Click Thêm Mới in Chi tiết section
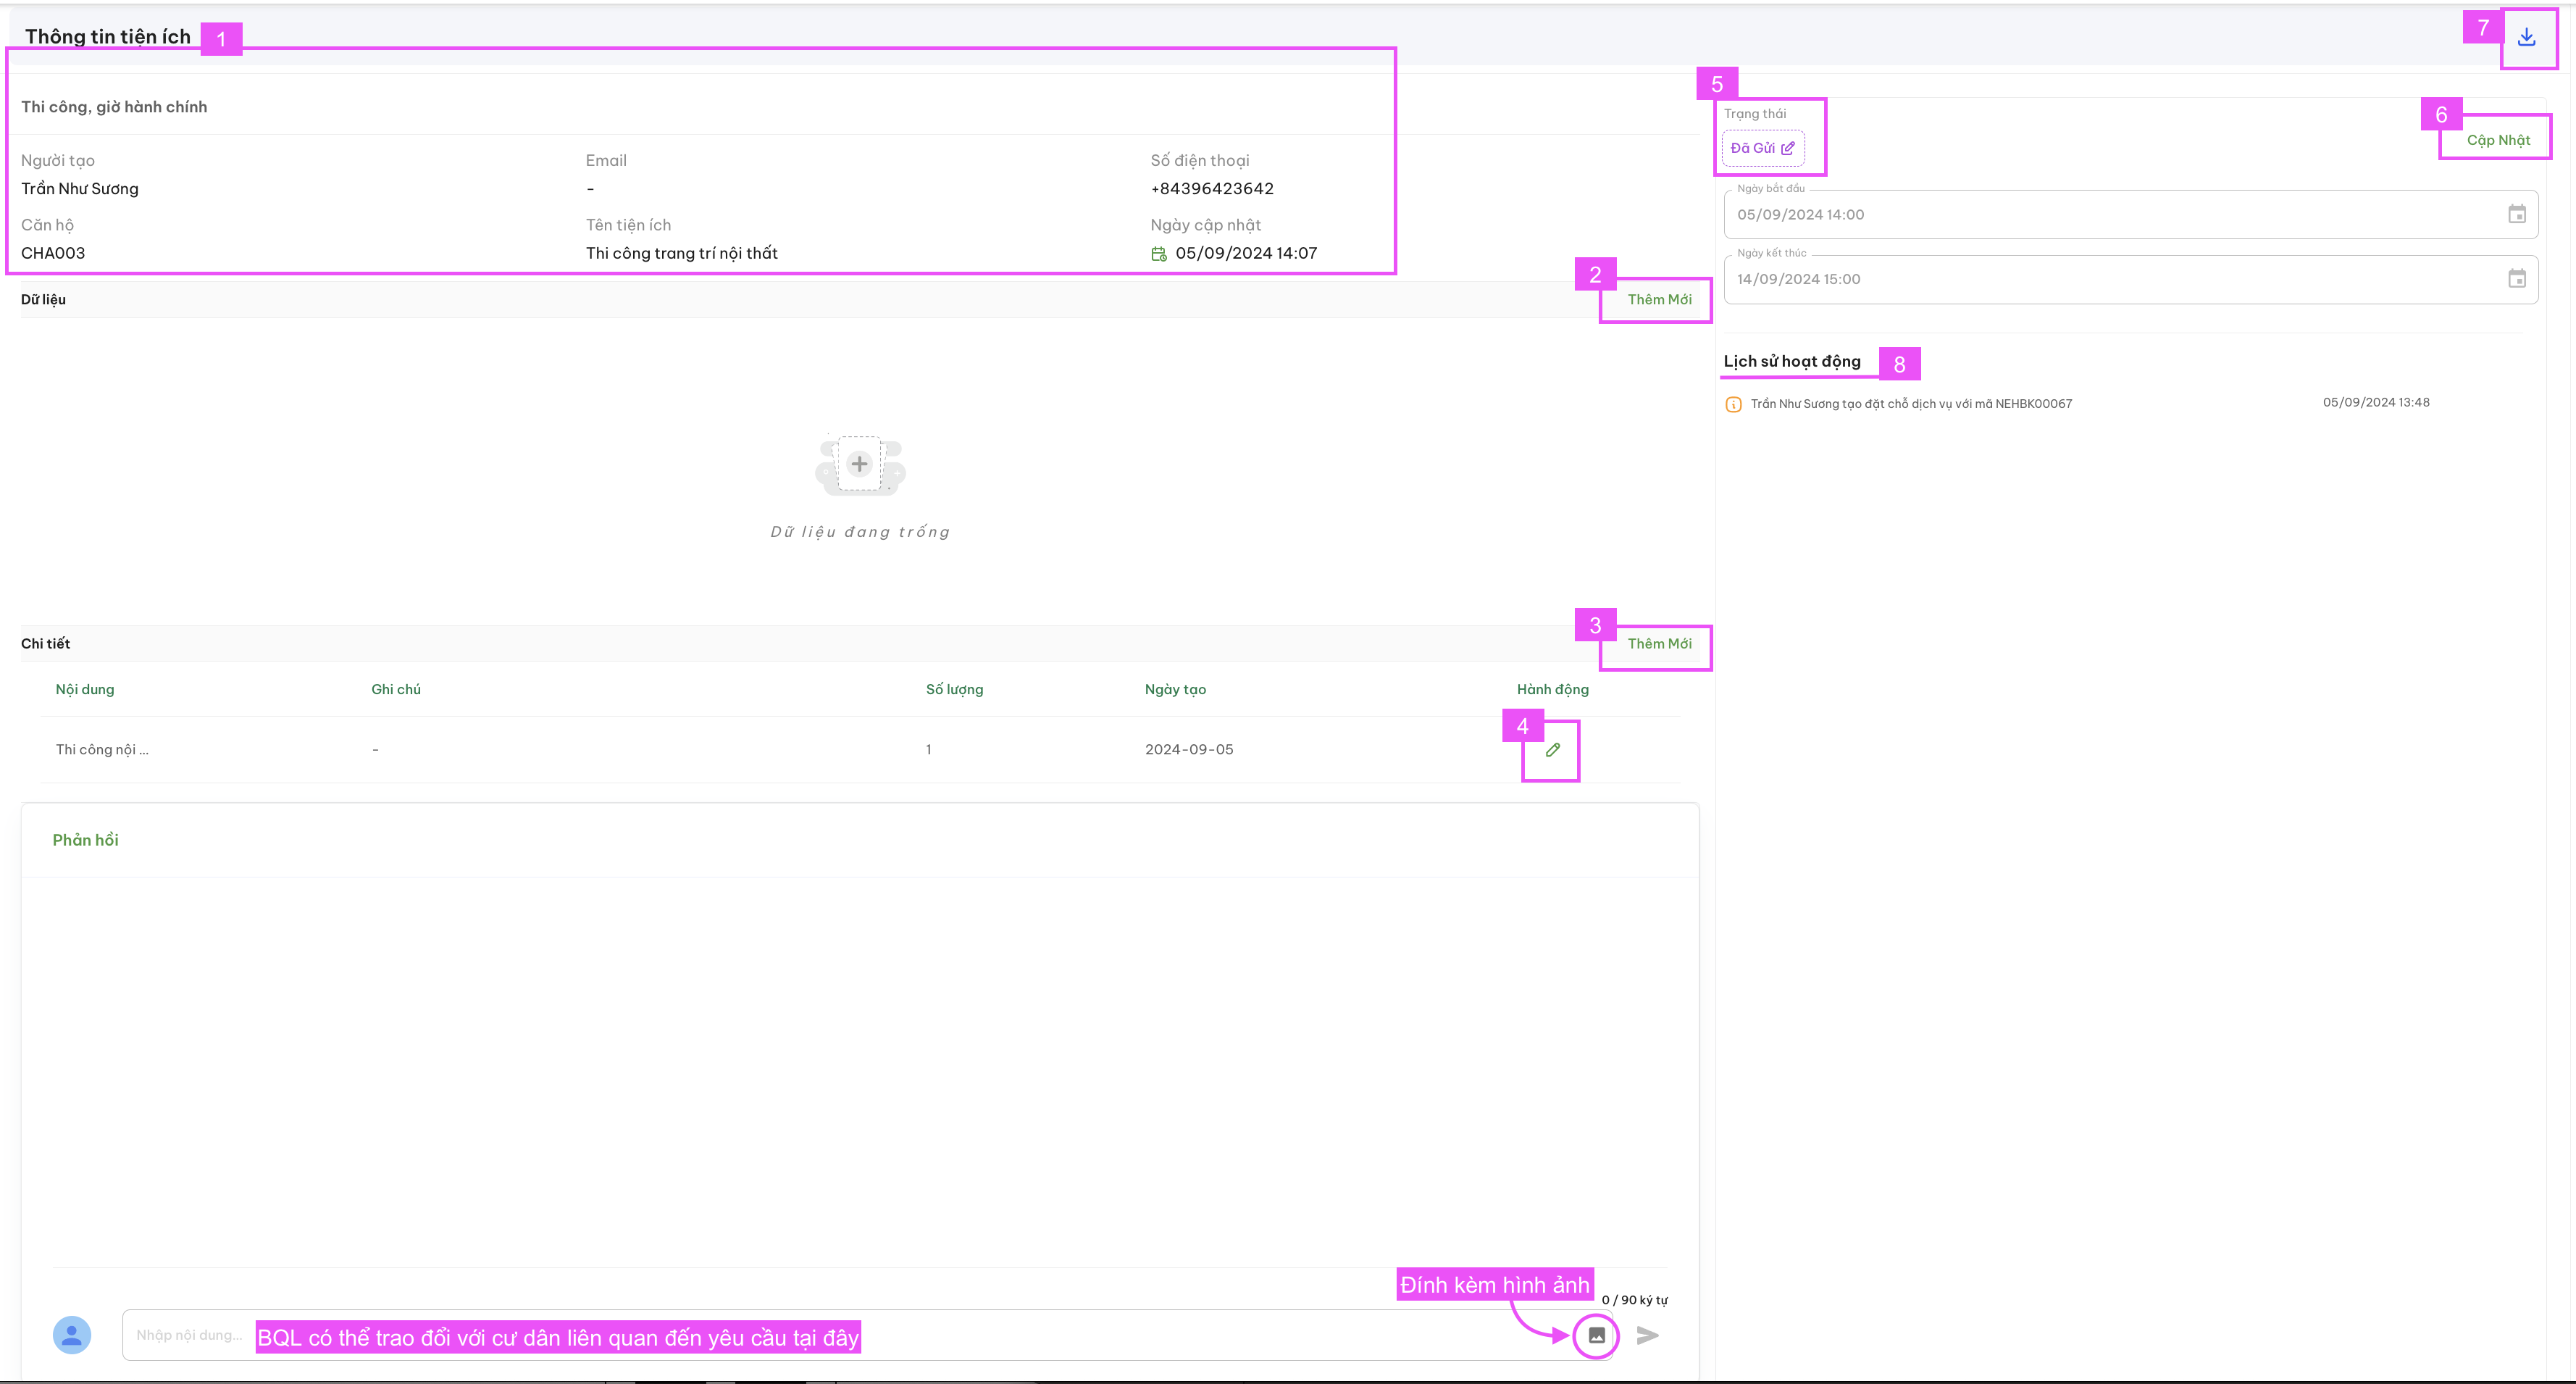This screenshot has width=2576, height=1384. coord(1659,643)
